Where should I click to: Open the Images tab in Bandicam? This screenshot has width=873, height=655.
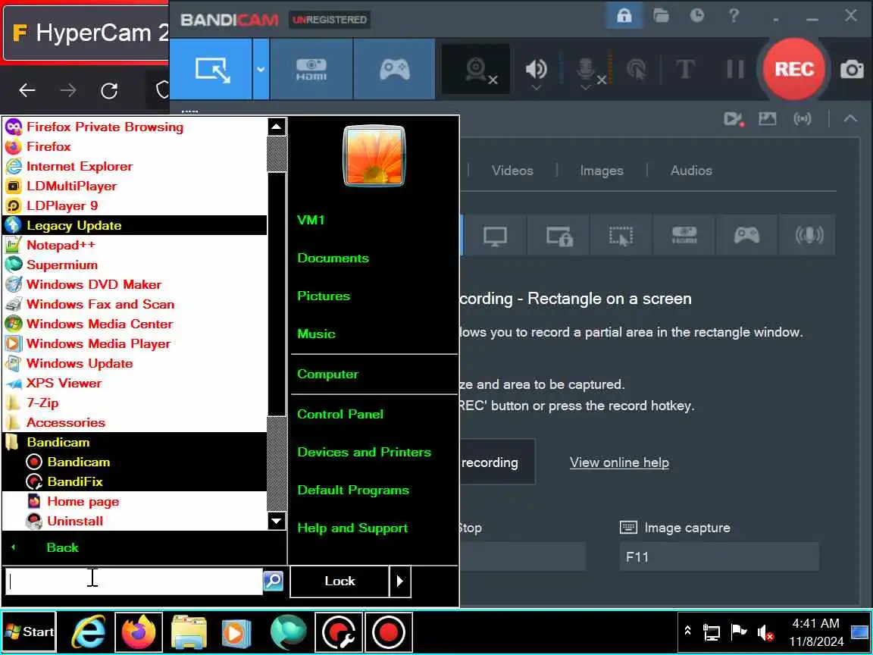(601, 171)
